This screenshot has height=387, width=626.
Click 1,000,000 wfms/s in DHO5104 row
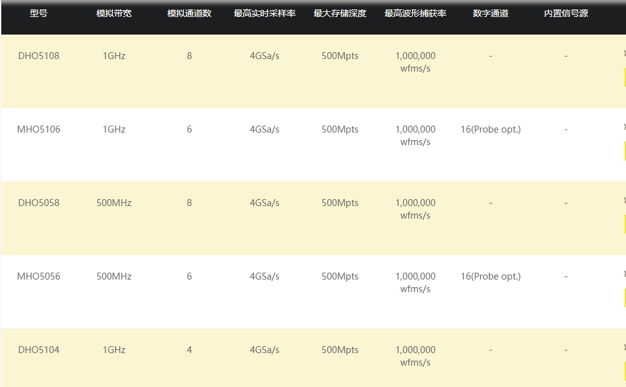(415, 356)
